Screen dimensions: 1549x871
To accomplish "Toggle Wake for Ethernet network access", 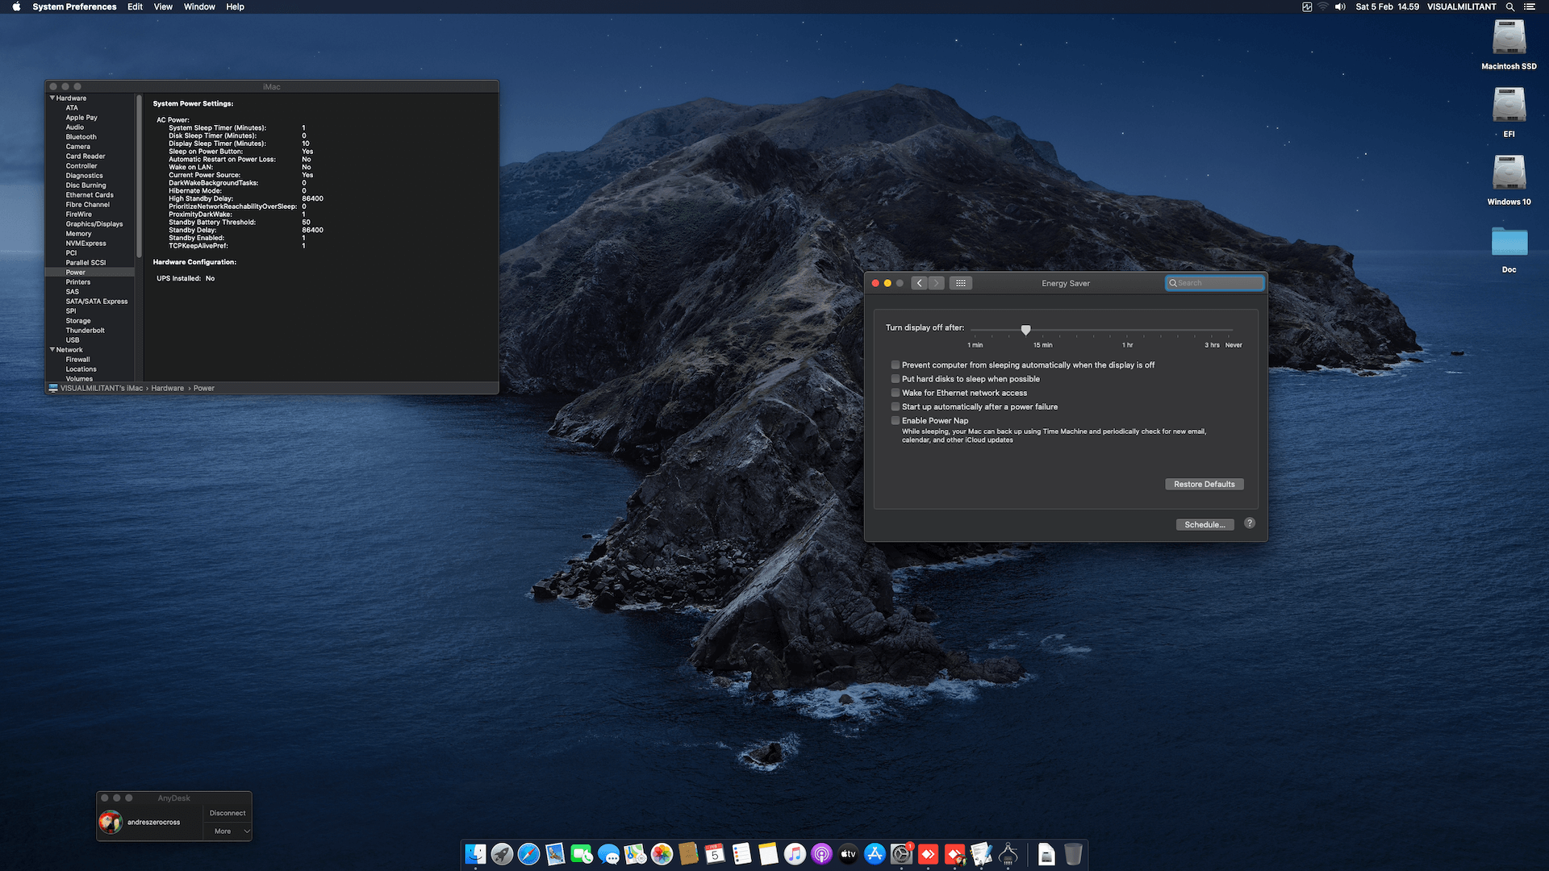I will point(896,393).
